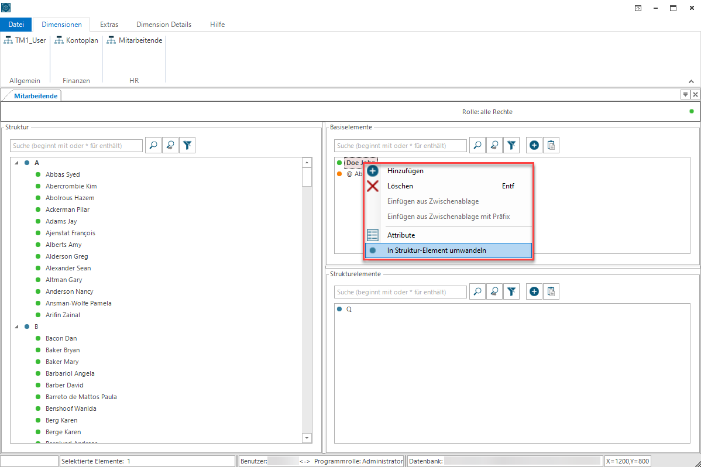This screenshot has width=701, height=467.
Task: Click search-next icon in Strukturelemente panel
Action: click(x=494, y=291)
